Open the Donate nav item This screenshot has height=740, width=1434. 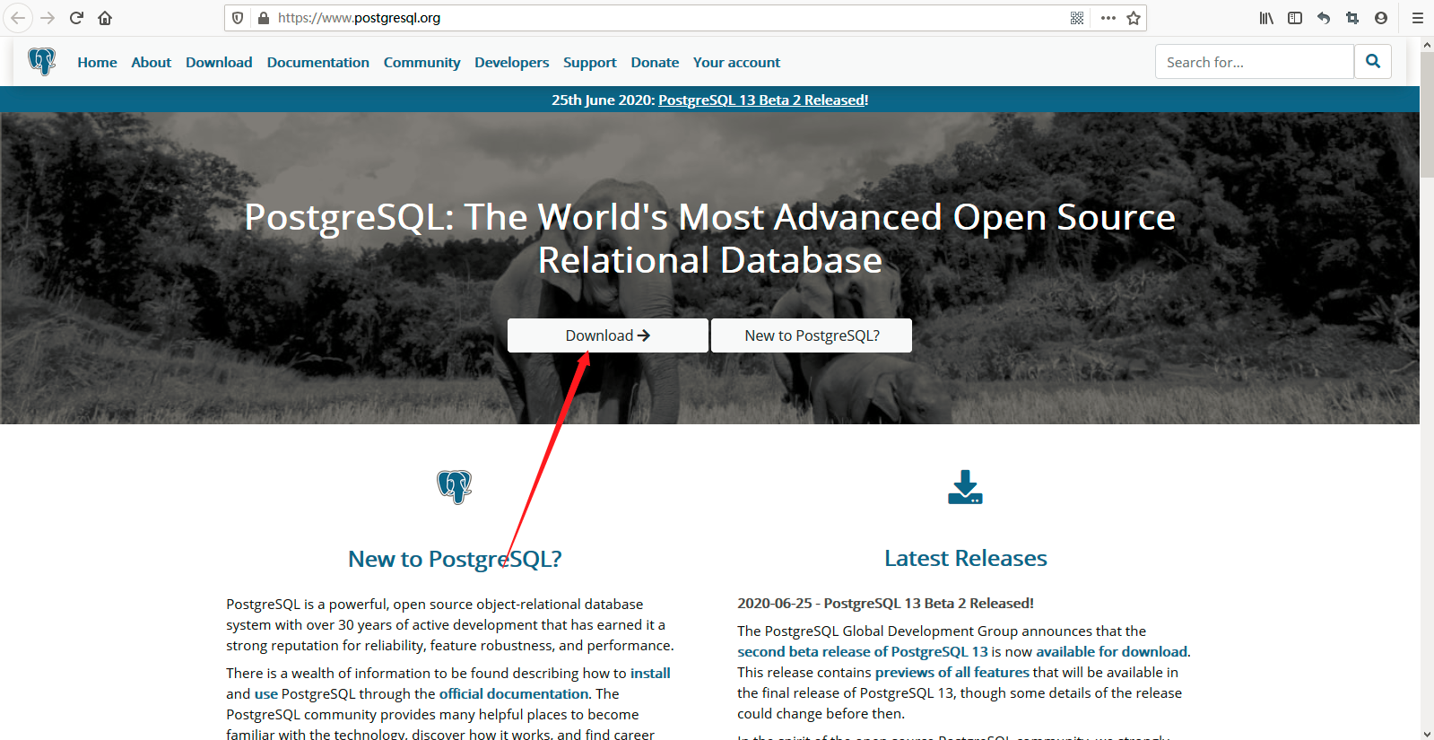tap(655, 62)
